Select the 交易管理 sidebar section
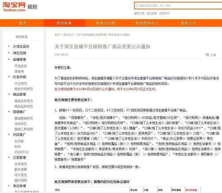The height and width of the screenshot is (193, 222). pyautogui.click(x=20, y=157)
